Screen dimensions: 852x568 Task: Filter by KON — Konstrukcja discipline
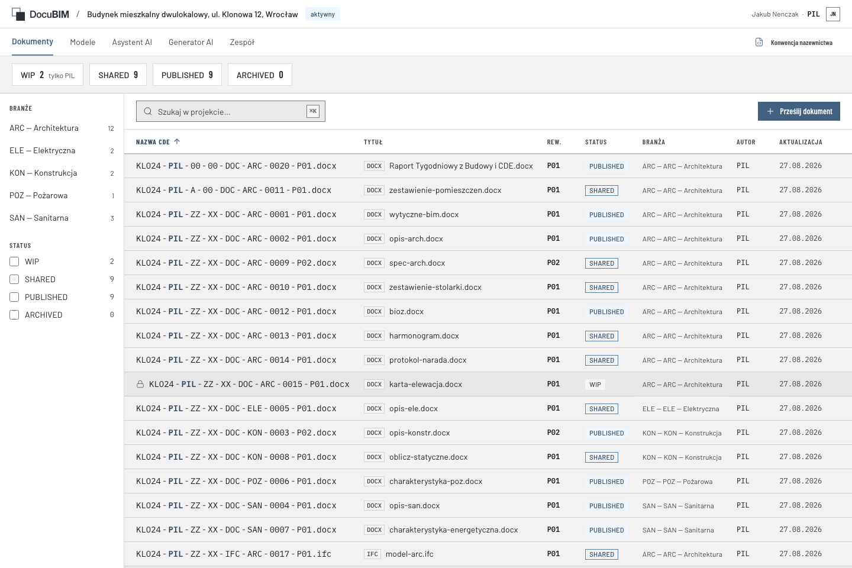click(62, 173)
